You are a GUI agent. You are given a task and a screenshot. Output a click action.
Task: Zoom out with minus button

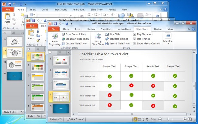pos(160,119)
